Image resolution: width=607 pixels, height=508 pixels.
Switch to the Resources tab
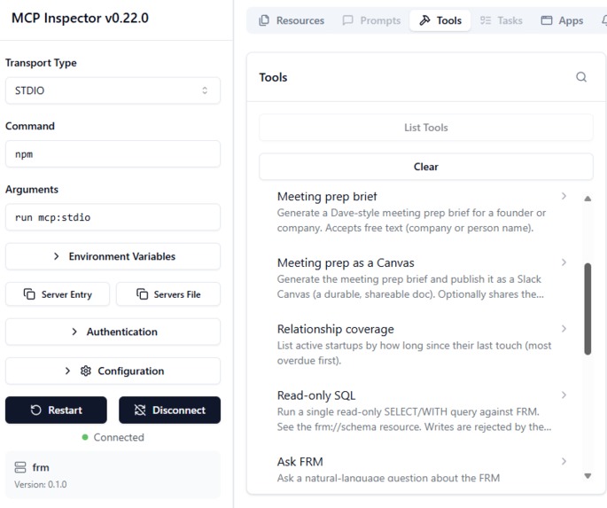292,20
